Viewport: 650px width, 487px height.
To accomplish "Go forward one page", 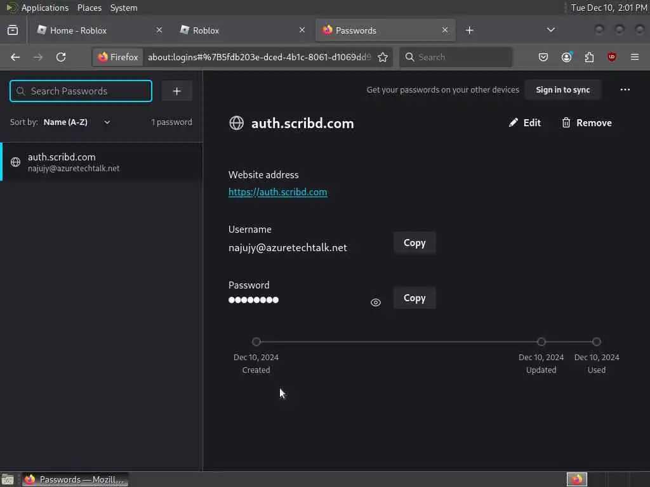I will click(38, 57).
